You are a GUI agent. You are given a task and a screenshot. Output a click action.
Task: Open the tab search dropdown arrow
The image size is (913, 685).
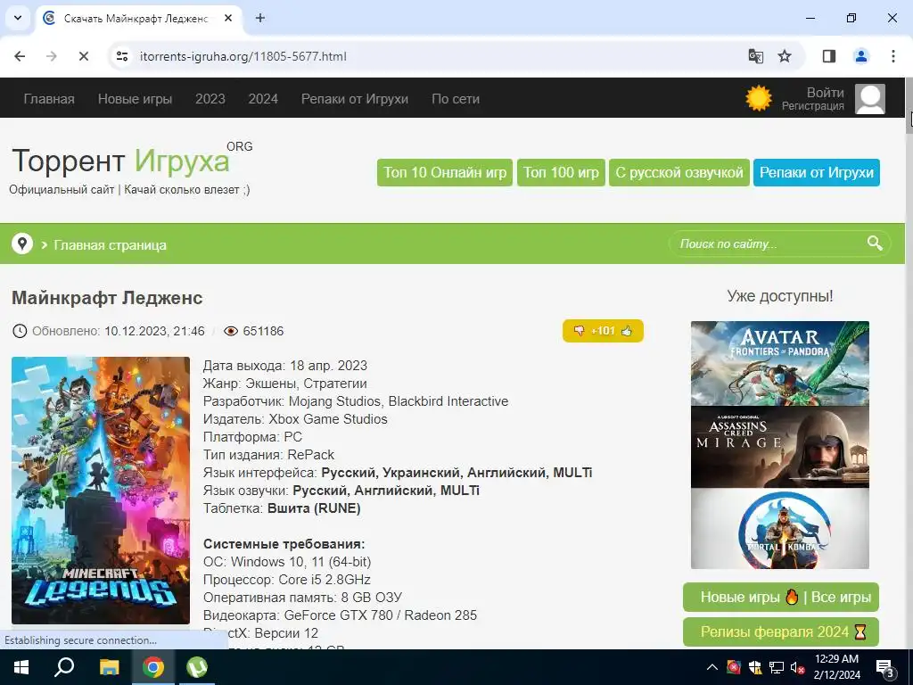18,18
